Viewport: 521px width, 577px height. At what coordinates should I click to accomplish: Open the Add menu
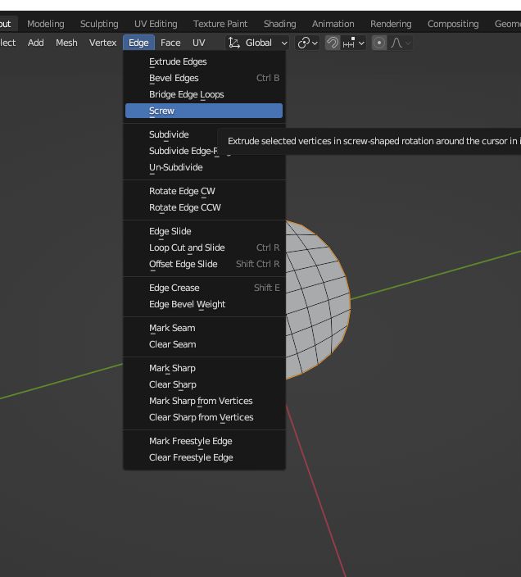[36, 43]
